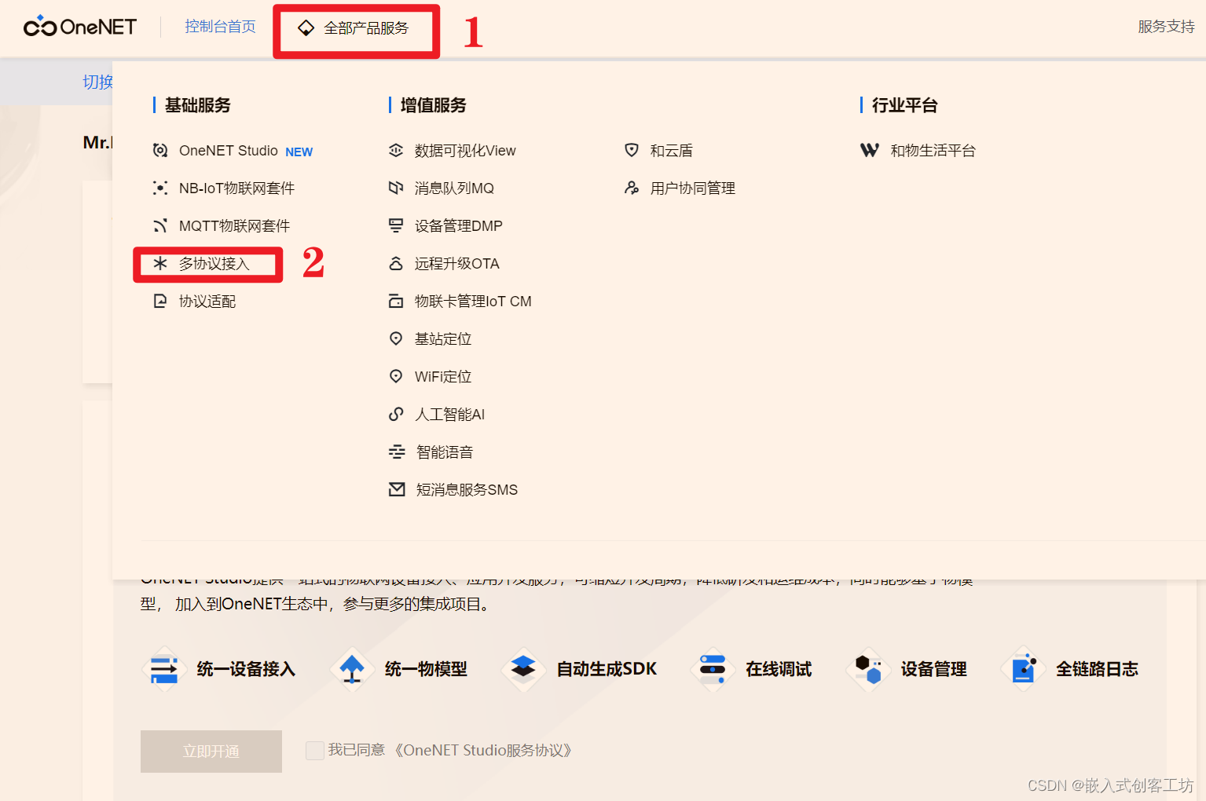
Task: Open 服务支持 in the top bar
Action: [x=1166, y=27]
